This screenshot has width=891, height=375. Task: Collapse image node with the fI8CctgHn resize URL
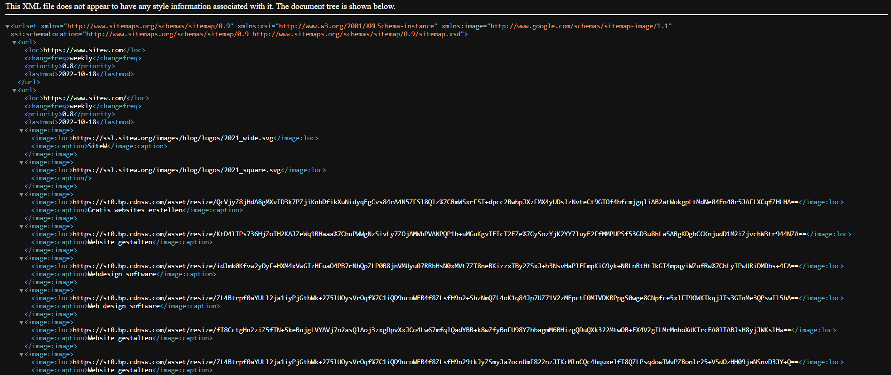[21, 322]
